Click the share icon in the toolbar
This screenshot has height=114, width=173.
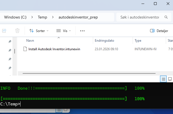[4, 31]
